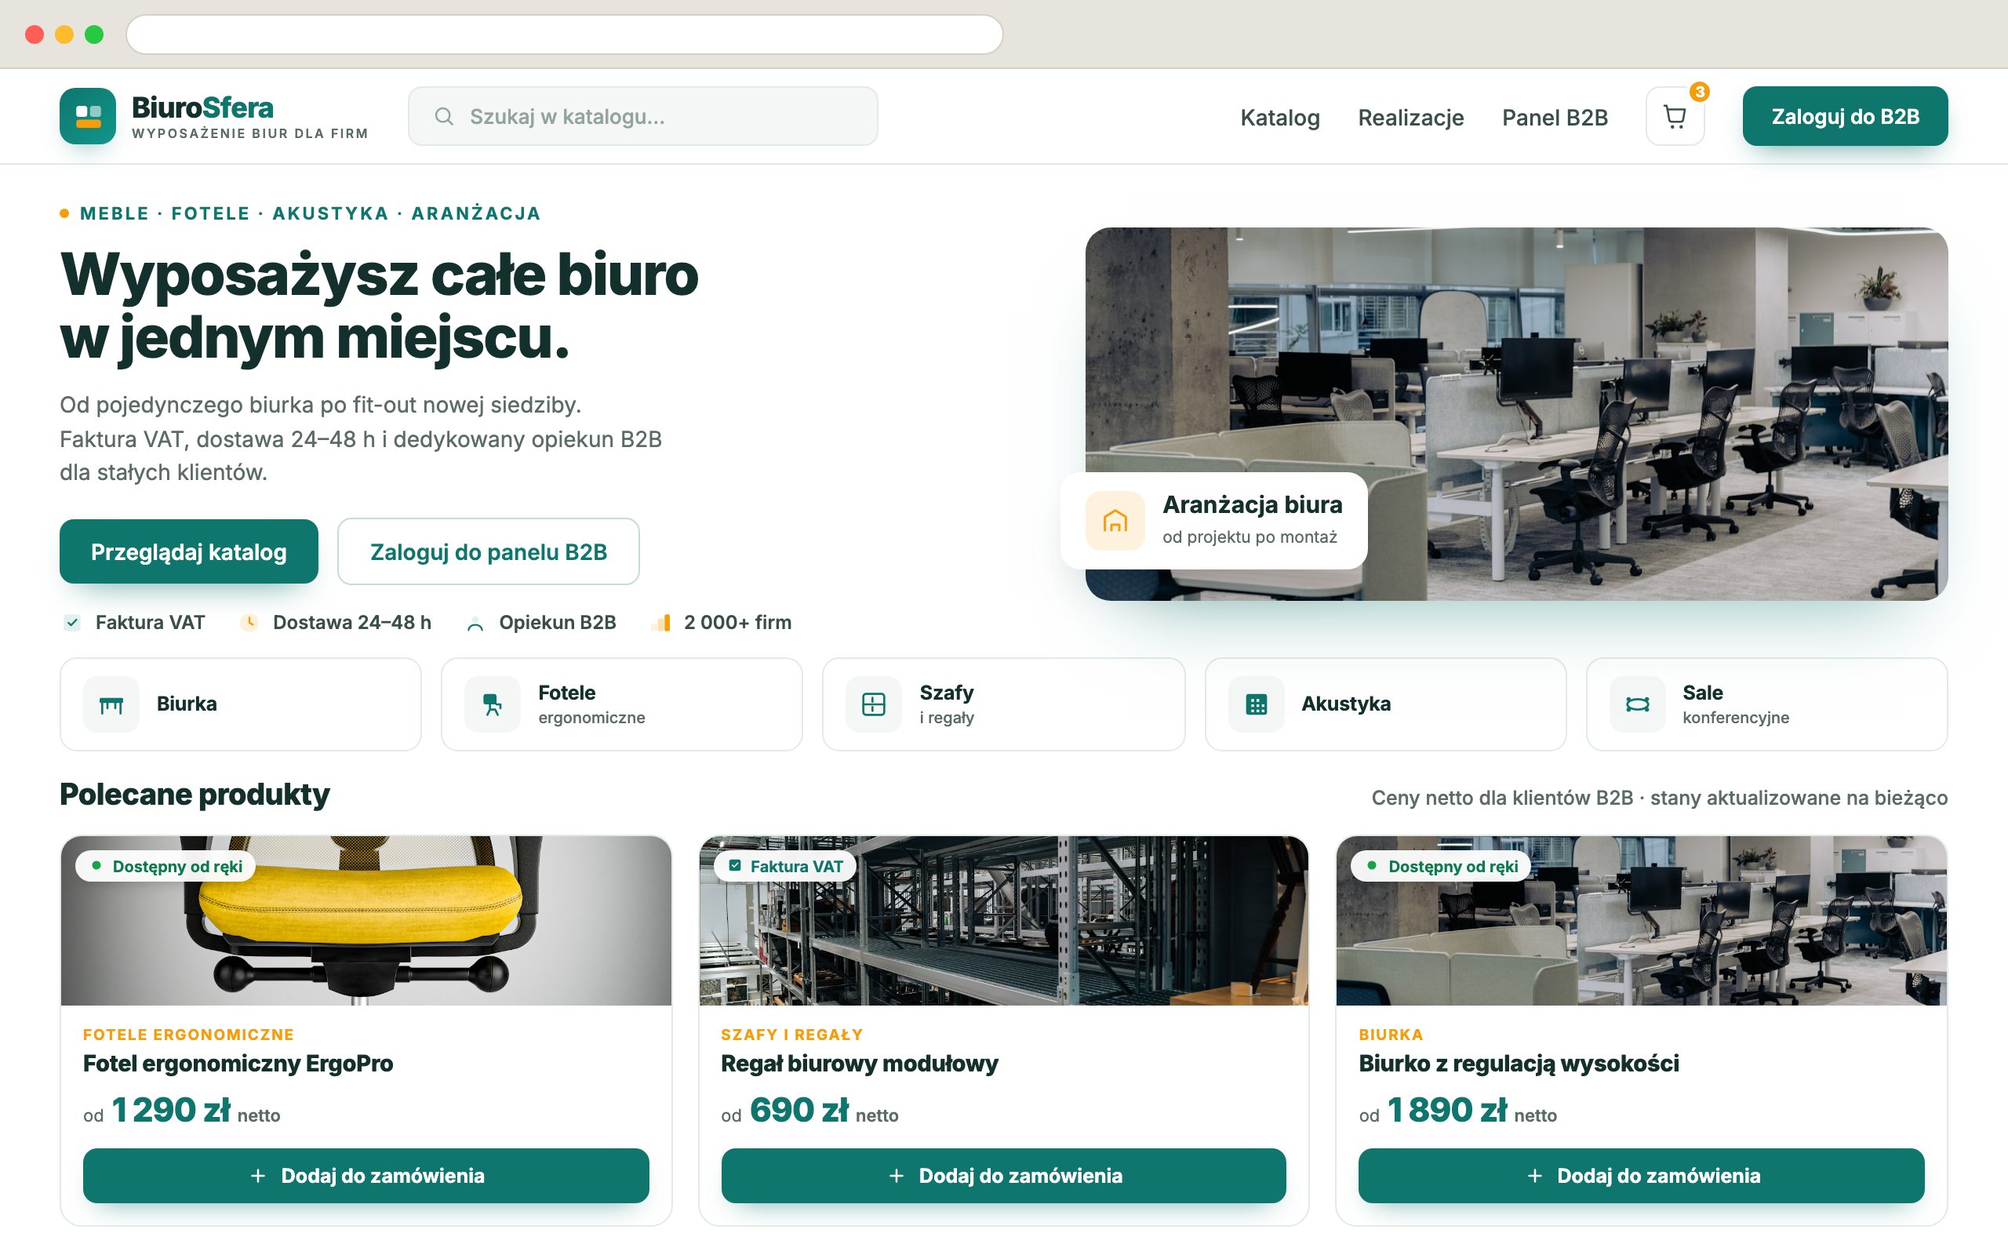Viewport: 2008px width, 1255px height.
Task: Click the Akustyka panel icon
Action: [x=1257, y=704]
